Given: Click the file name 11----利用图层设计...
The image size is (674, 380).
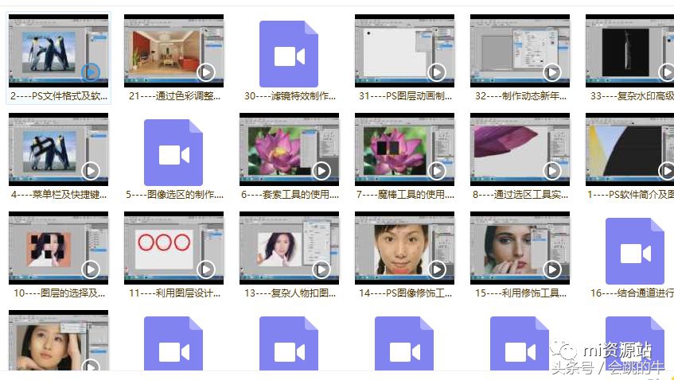Looking at the screenshot, I should pyautogui.click(x=174, y=293).
